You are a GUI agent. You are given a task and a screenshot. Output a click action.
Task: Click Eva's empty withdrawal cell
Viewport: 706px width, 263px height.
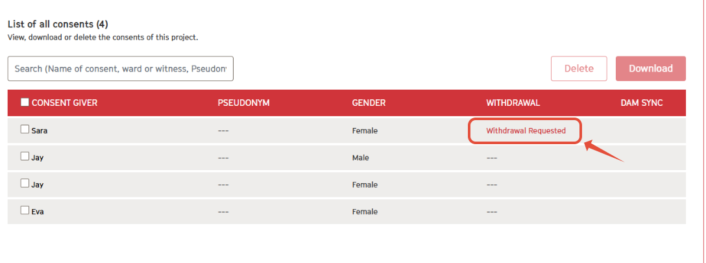[492, 212]
